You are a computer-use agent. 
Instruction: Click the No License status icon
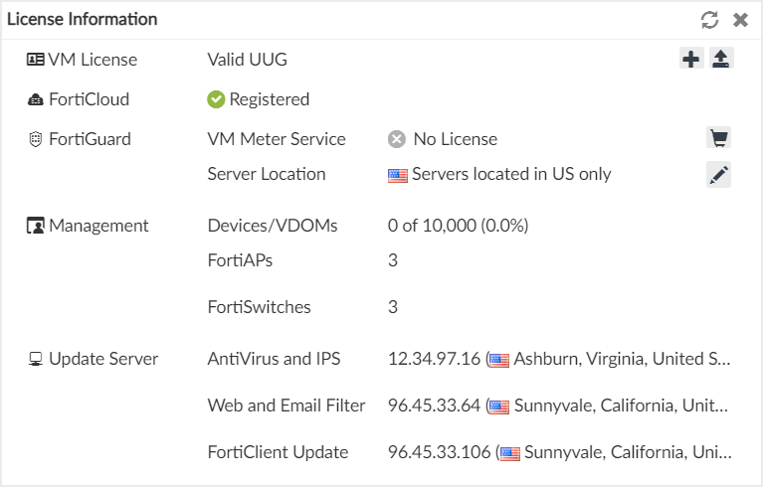point(397,139)
